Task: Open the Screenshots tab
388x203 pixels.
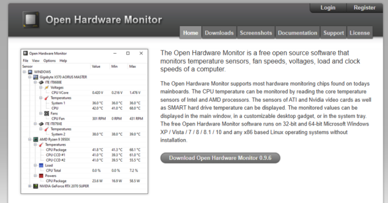Action: pyautogui.click(x=256, y=33)
